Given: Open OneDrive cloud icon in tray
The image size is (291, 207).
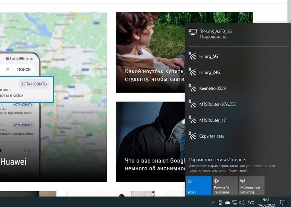Looking at the screenshot, I should pos(228,202).
